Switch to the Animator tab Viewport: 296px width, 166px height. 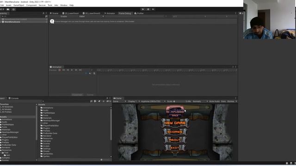click(x=110, y=13)
